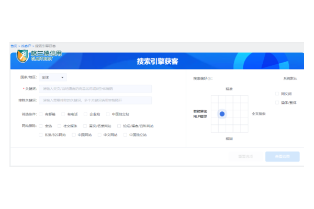The image size is (314, 209).
Task: Check the 有电话 filter checkbox
Action: [63, 114]
